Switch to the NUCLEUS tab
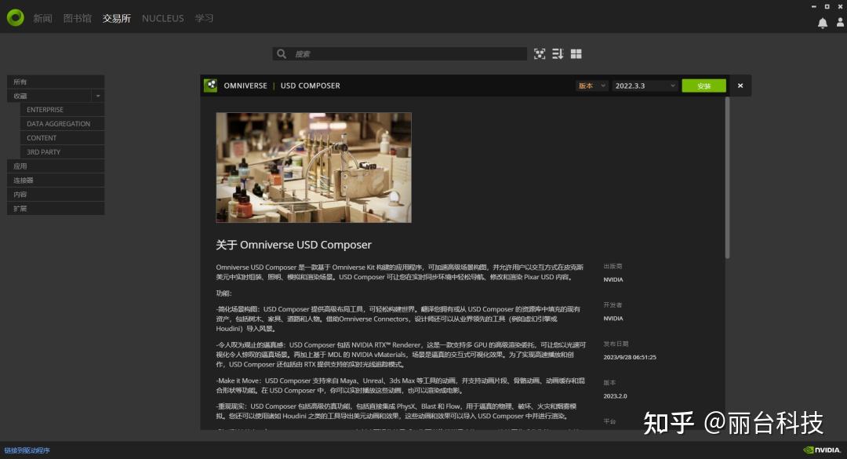The image size is (847, 459). tap(162, 17)
